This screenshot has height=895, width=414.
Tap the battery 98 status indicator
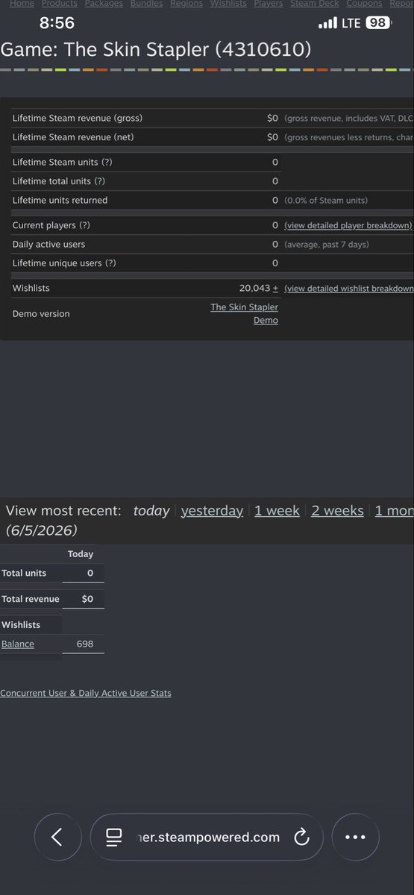click(x=380, y=23)
